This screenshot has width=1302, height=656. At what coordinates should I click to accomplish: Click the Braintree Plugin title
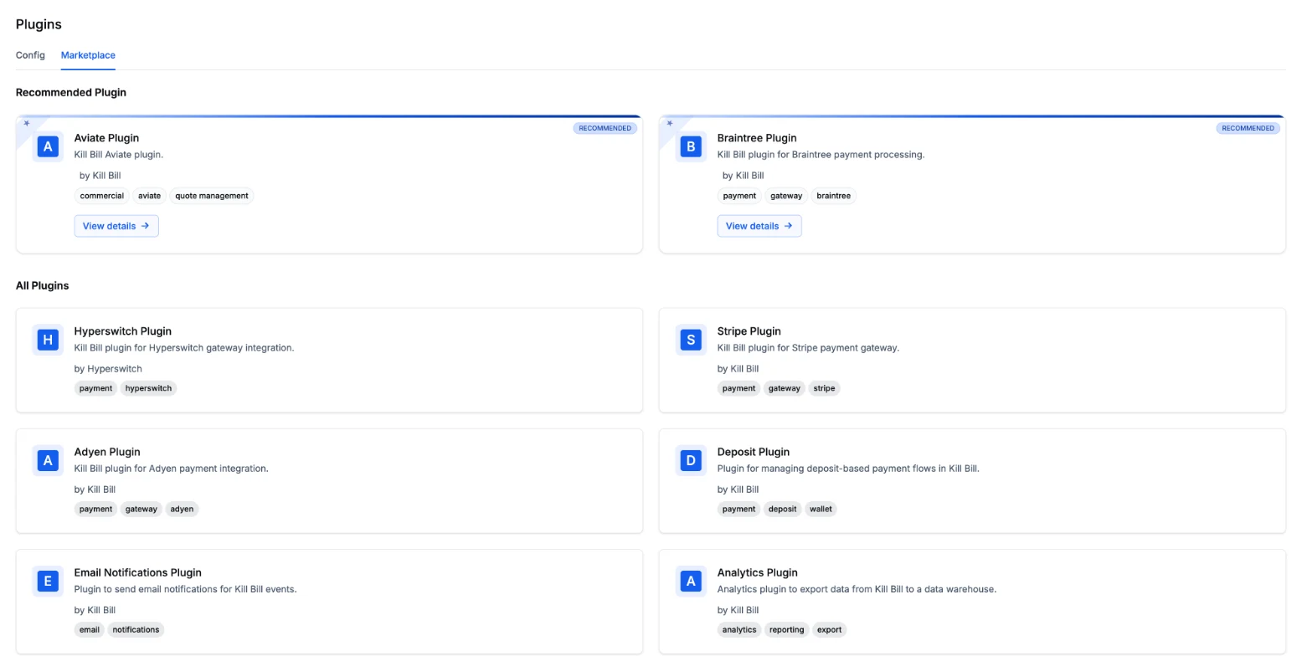pyautogui.click(x=757, y=138)
